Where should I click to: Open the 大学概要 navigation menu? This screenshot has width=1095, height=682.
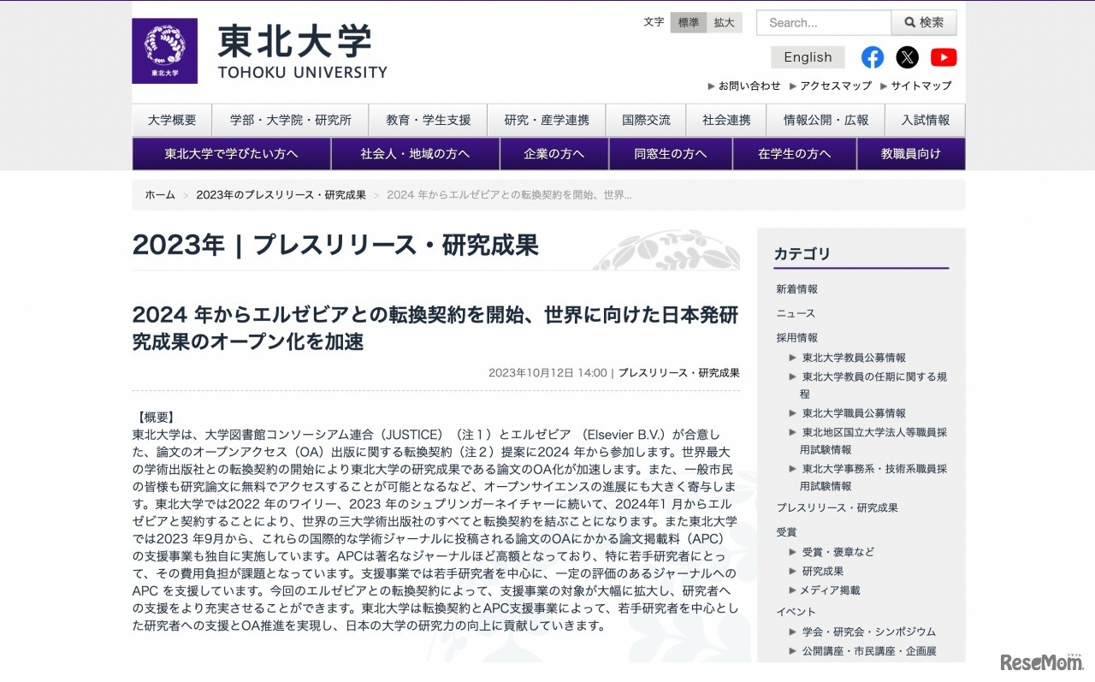click(171, 120)
